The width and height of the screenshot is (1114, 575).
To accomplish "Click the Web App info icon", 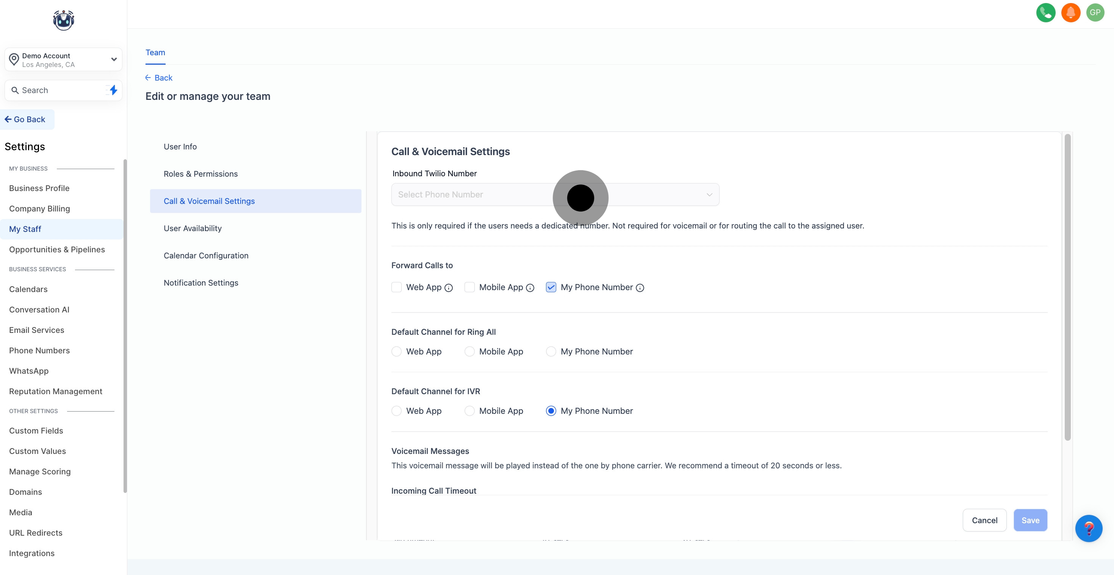I will [449, 288].
